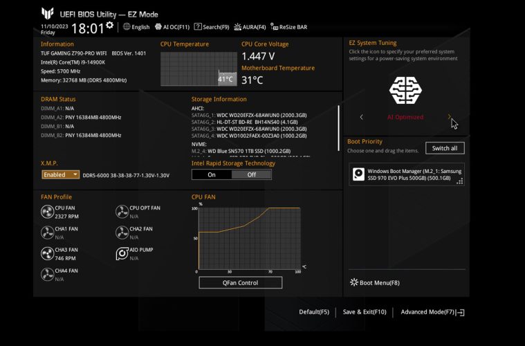Click the AI Optimized label
This screenshot has height=346, width=525.
(405, 117)
